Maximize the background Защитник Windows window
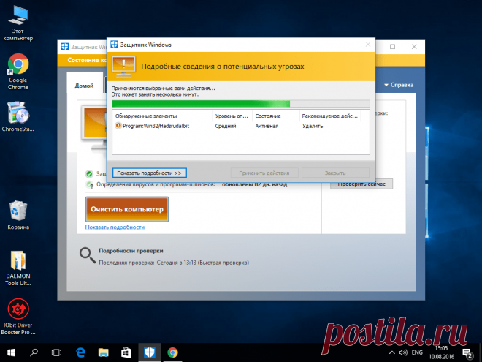 click(393, 47)
